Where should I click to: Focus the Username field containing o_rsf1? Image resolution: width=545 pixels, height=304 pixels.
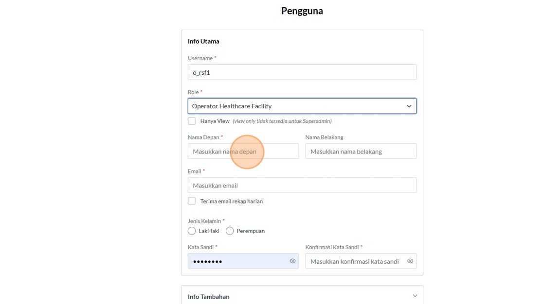(302, 72)
